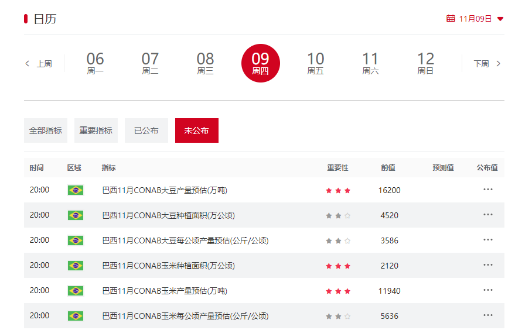The height and width of the screenshot is (330, 515).
Task: Click Brazil flag in 大豆每公顷产量预估 row
Action: (x=76, y=241)
